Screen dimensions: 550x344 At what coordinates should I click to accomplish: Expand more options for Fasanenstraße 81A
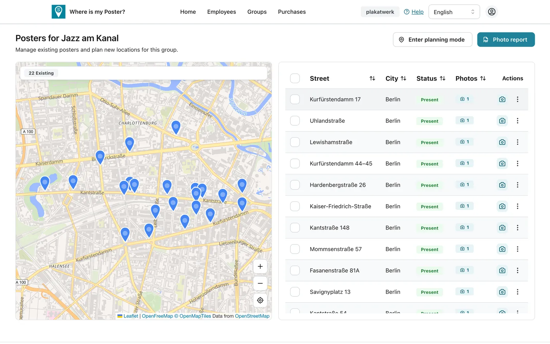pyautogui.click(x=517, y=270)
